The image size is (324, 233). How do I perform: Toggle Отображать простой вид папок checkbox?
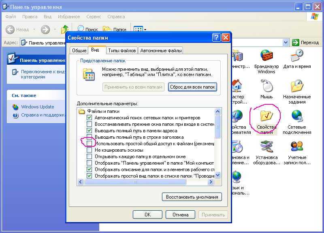[89, 176]
